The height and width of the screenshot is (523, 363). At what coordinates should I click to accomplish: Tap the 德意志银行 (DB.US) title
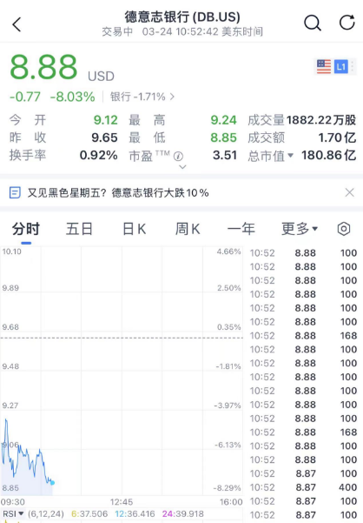(x=182, y=17)
